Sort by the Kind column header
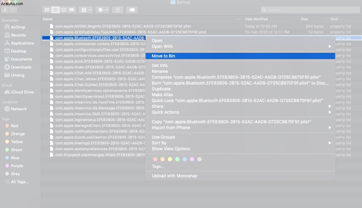The width and height of the screenshot is (362, 208). point(334,19)
